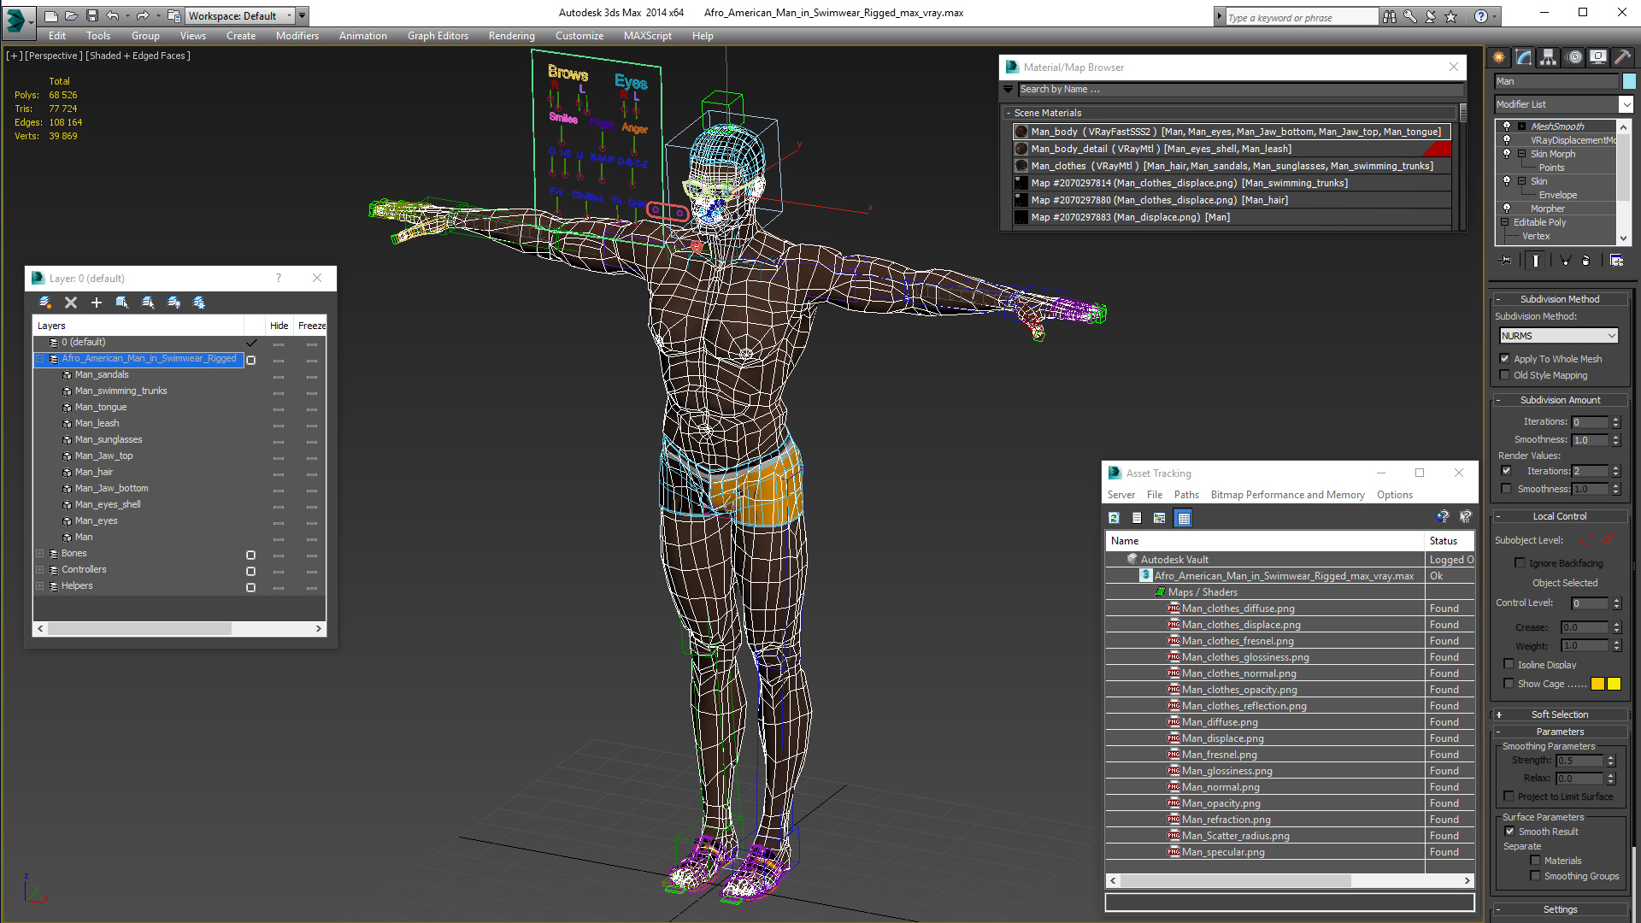Click the Perspective viewport label
This screenshot has height=923, width=1641.
pyautogui.click(x=54, y=56)
